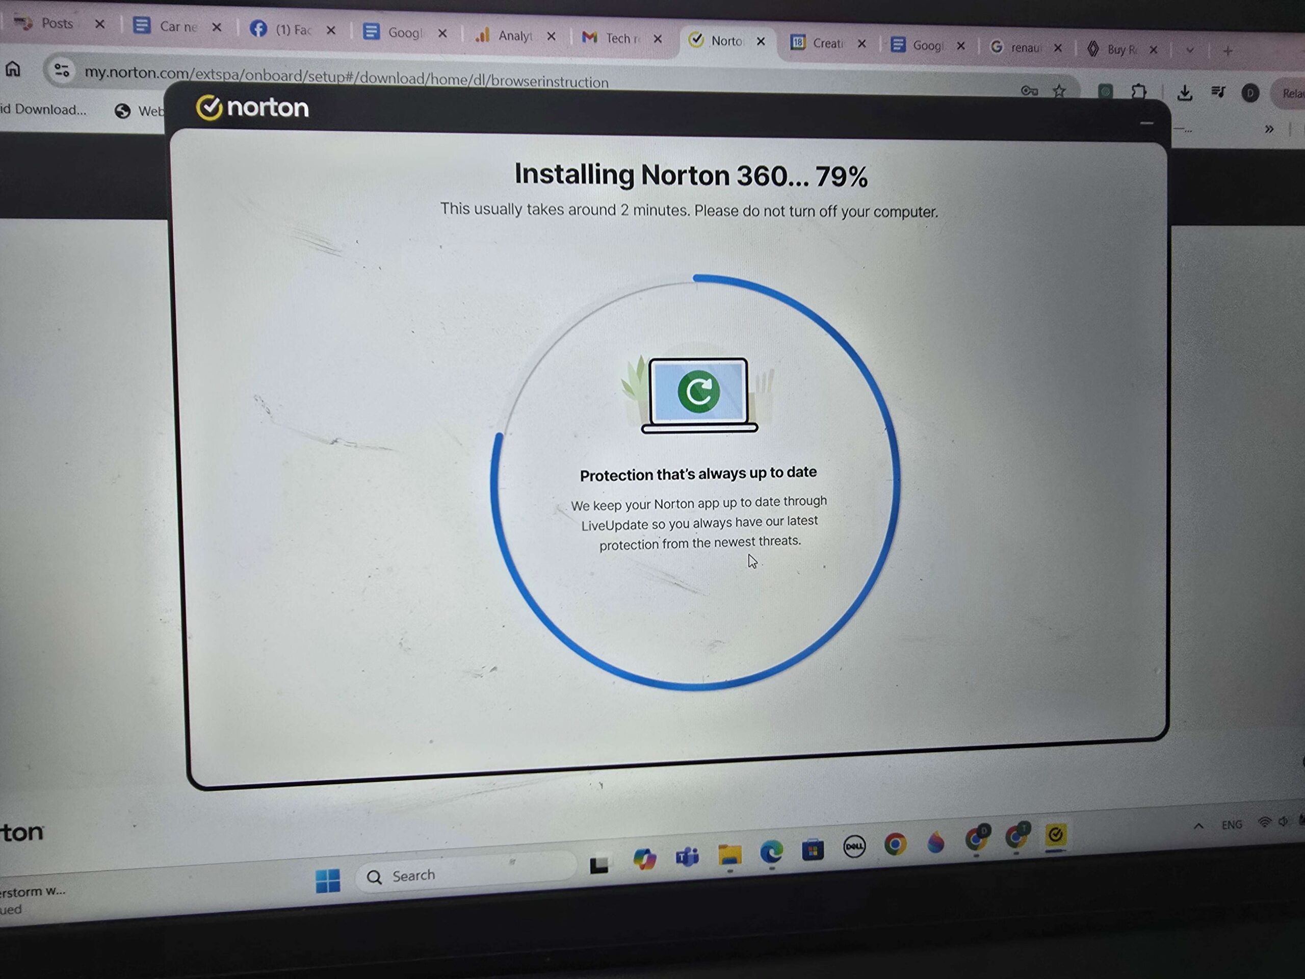Close the Analytics tab

click(551, 37)
